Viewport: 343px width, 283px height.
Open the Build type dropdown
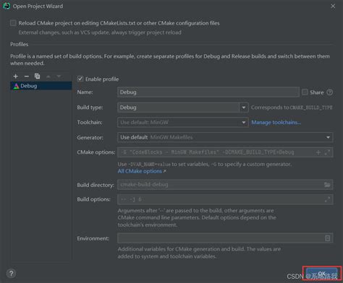pyautogui.click(x=183, y=108)
